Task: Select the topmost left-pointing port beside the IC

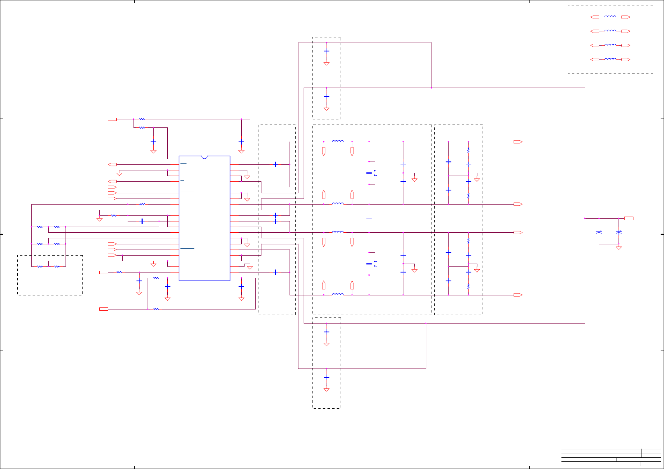Action: click(x=113, y=164)
